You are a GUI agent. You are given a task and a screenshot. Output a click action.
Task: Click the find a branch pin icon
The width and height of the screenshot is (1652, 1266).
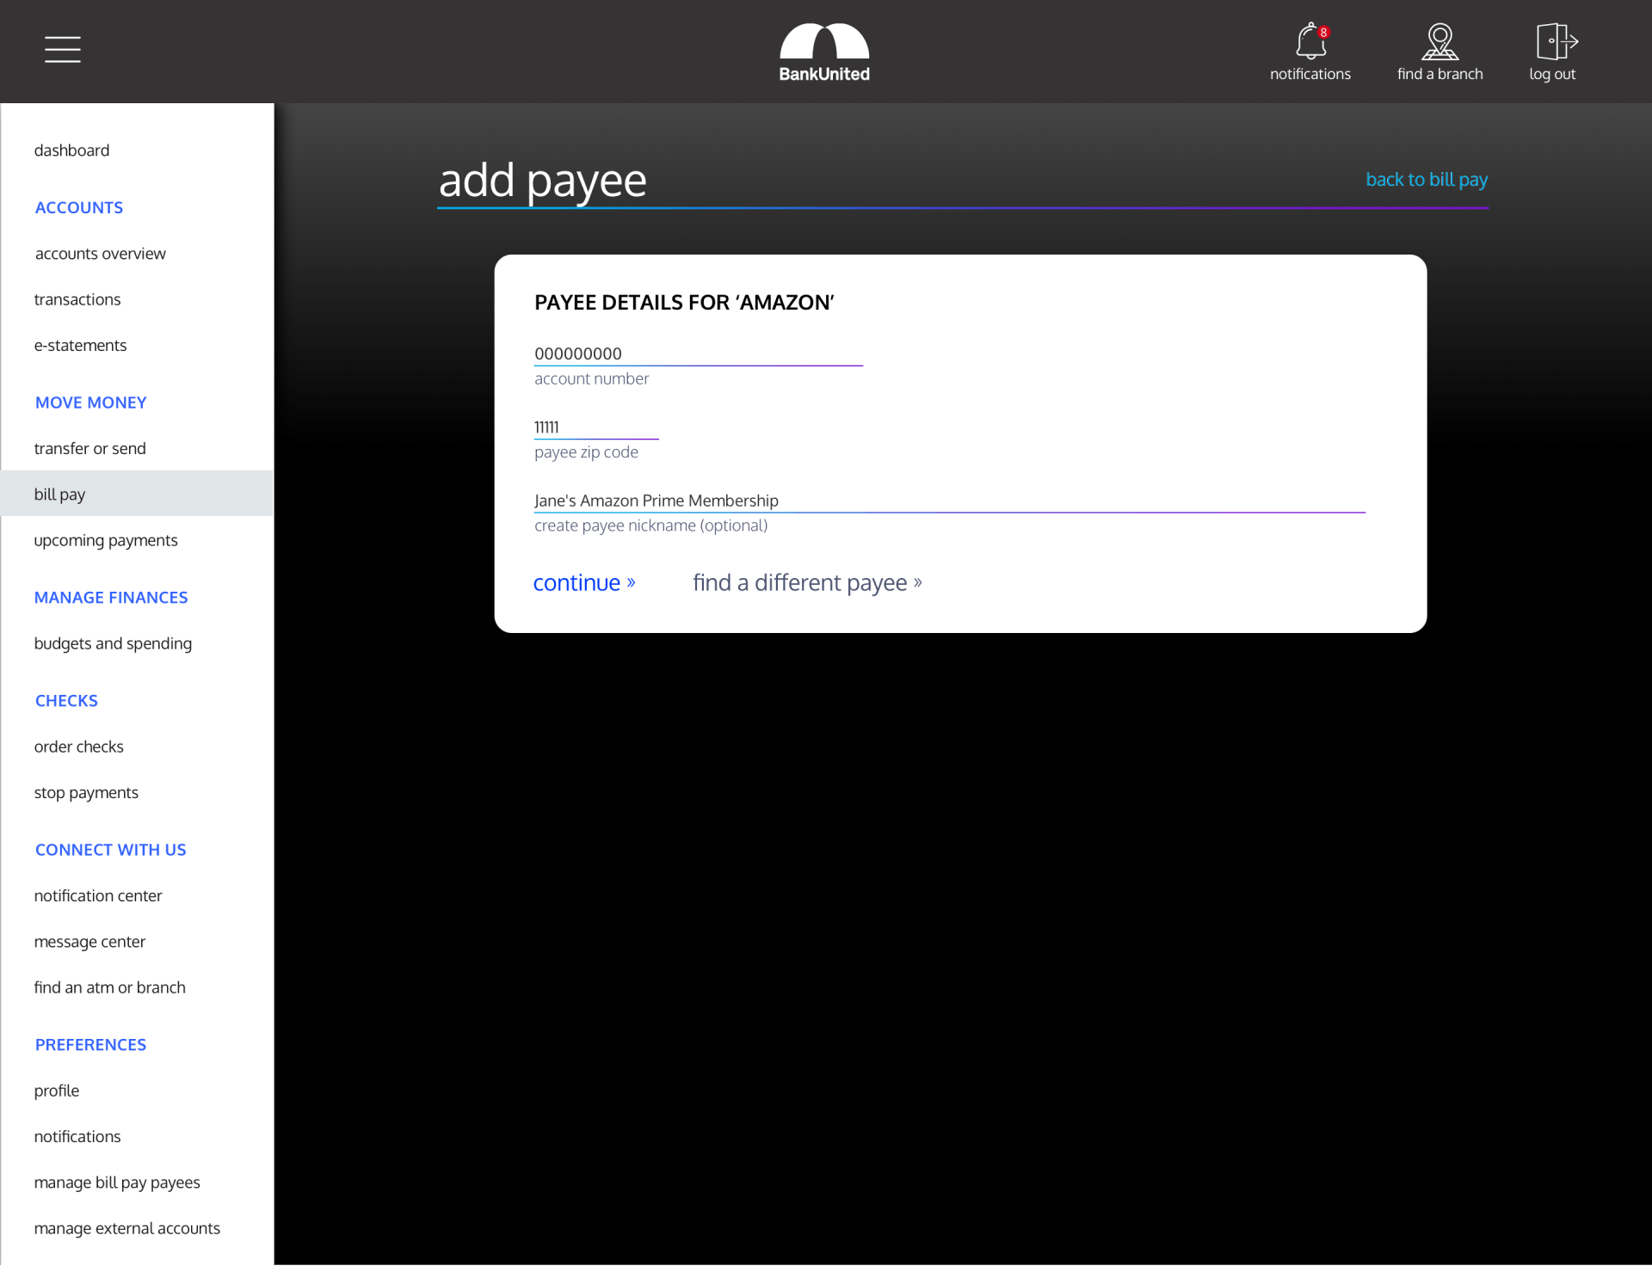coord(1439,41)
